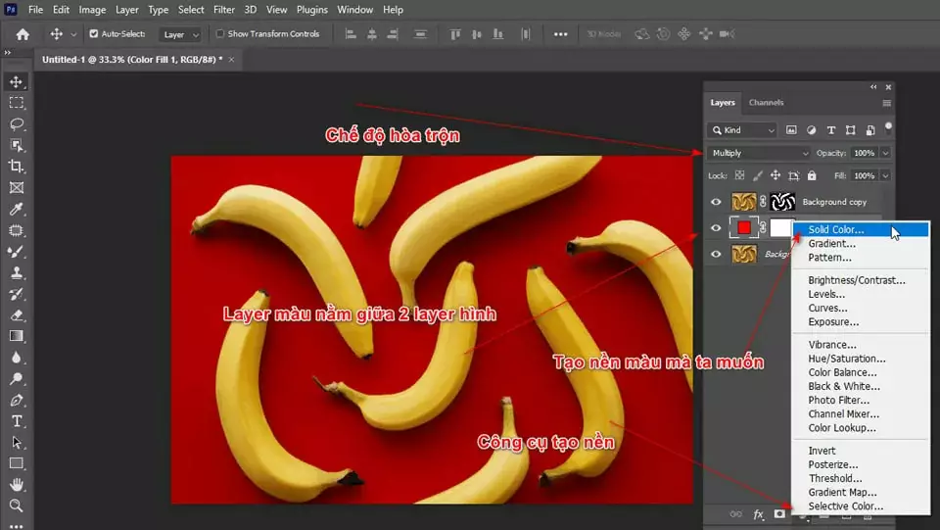Image resolution: width=940 pixels, height=530 pixels.
Task: Click Add layer mask icon
Action: (x=779, y=513)
